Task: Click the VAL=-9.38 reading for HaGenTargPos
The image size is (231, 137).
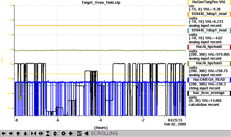Action: (212, 9)
